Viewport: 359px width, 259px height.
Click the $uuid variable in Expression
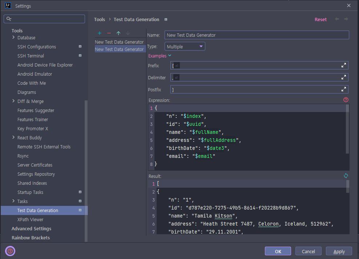(x=194, y=124)
